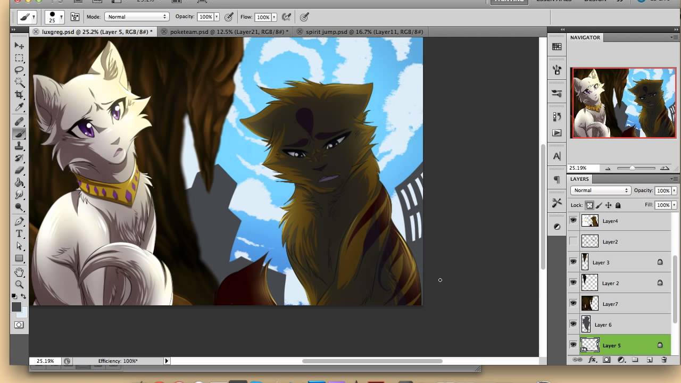Select the Healing Brush tool

click(19, 122)
